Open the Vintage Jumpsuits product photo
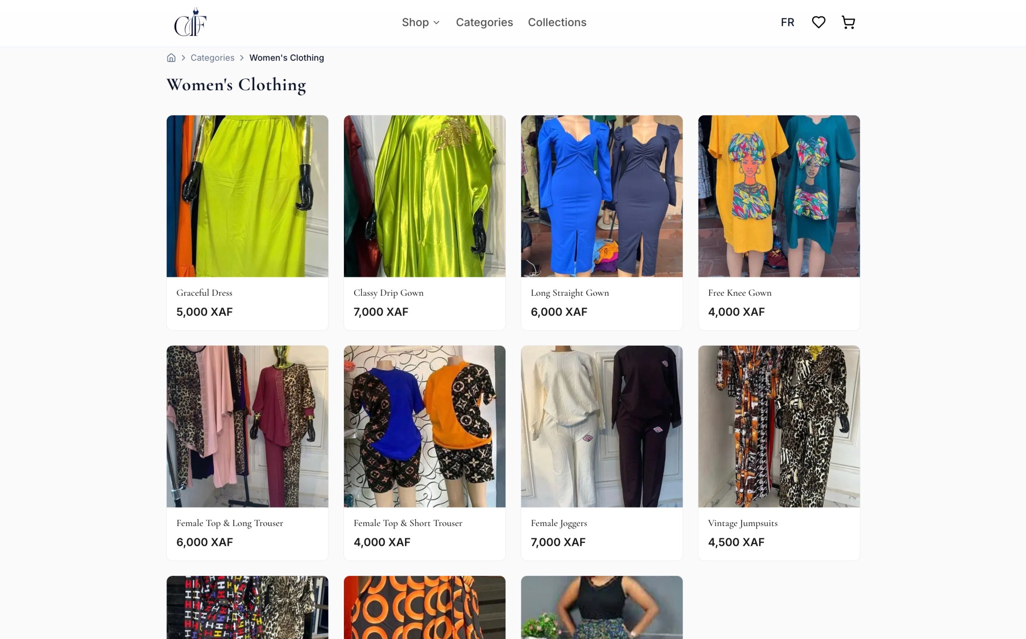This screenshot has width=1026, height=639. click(x=779, y=426)
